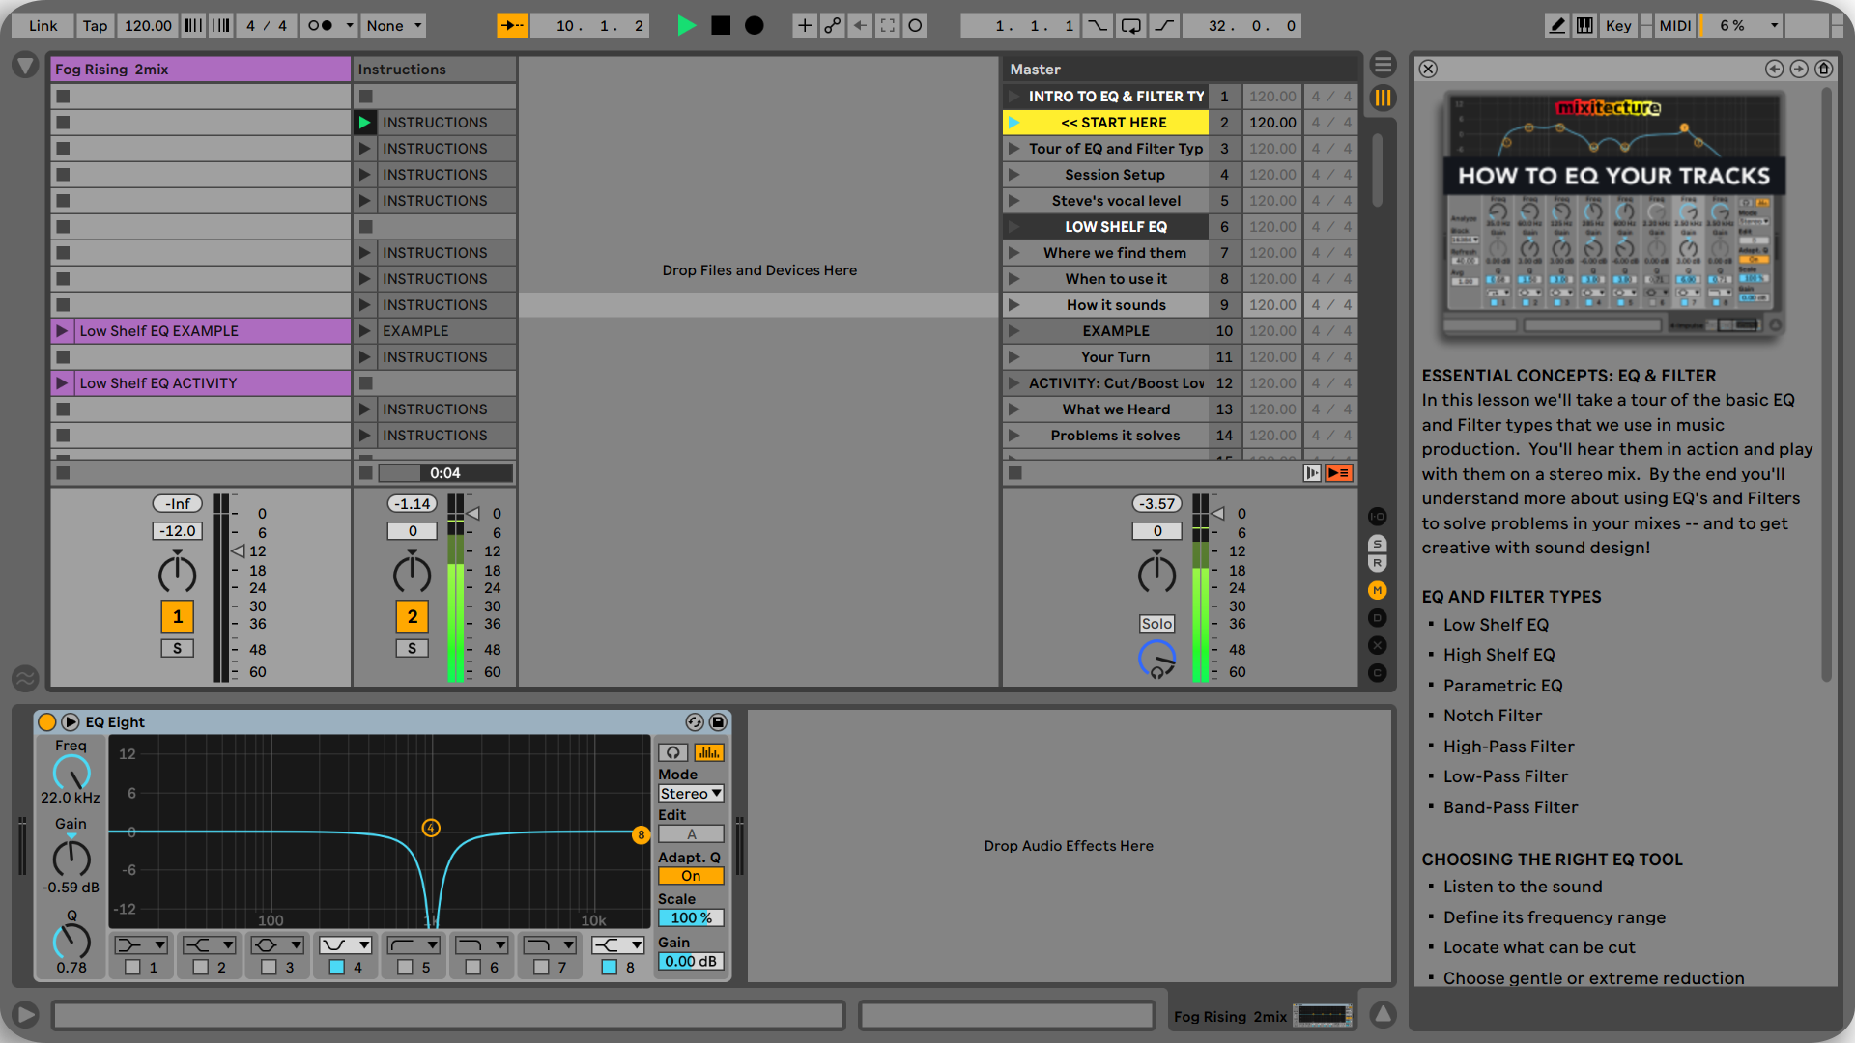Viewport: 1855px width, 1043px height.
Task: Toggle the metronome icon
Action: (x=320, y=26)
